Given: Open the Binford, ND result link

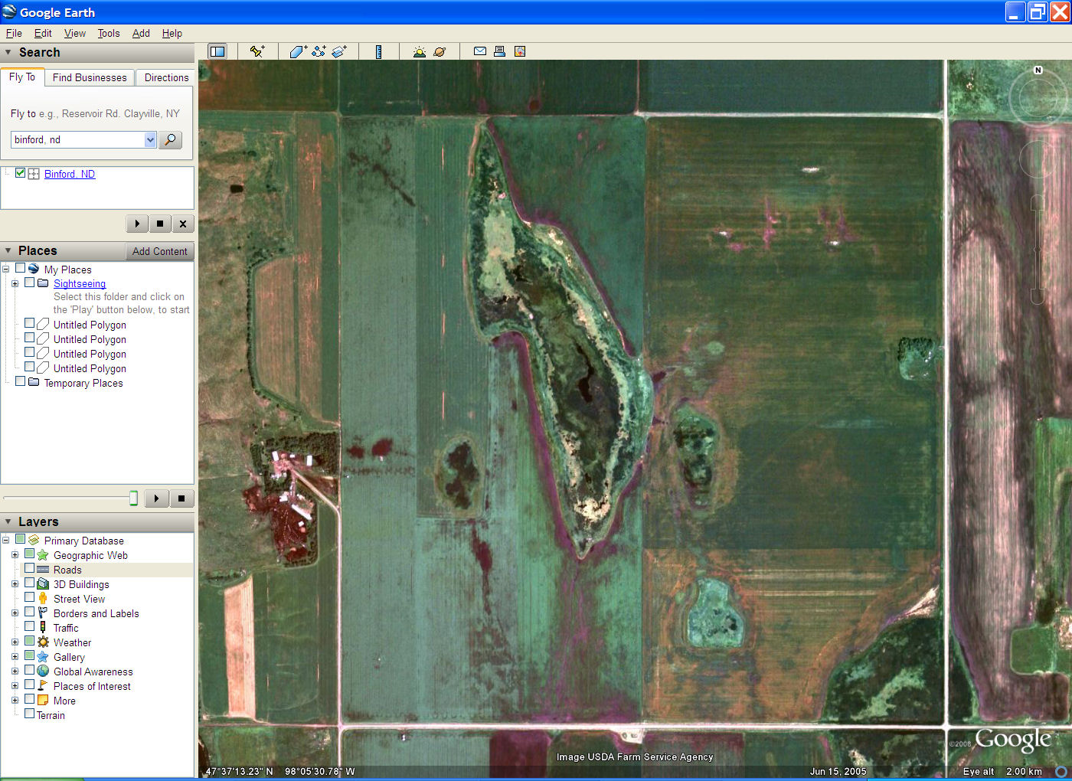Looking at the screenshot, I should point(70,174).
